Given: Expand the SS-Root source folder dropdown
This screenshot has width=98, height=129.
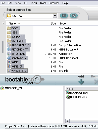Looking at the screenshot, I should (55, 16).
